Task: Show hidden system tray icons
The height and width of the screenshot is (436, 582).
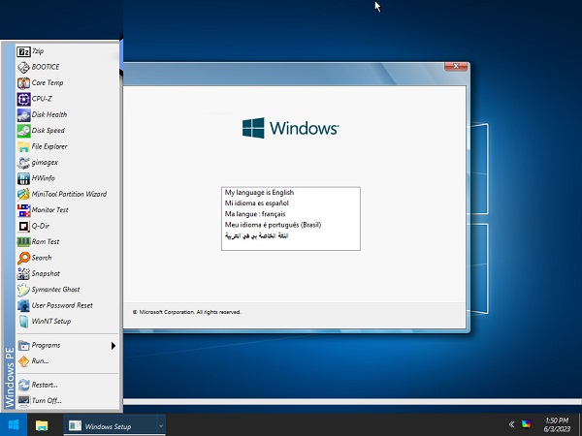Action: (x=511, y=424)
